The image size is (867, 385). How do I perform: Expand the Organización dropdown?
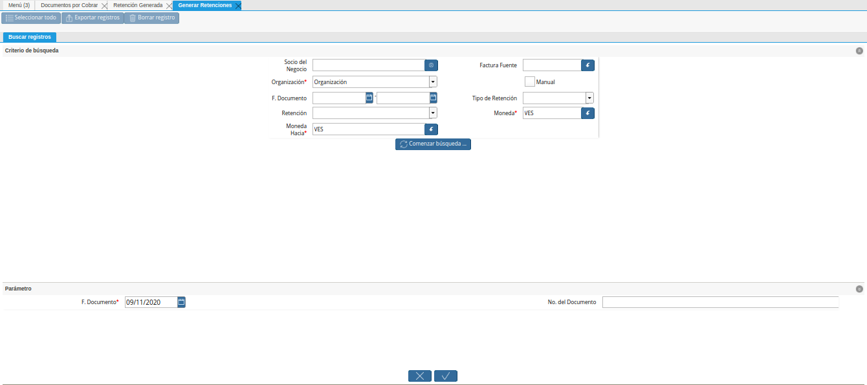point(433,82)
